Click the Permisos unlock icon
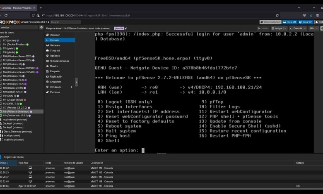 click(x=47, y=92)
